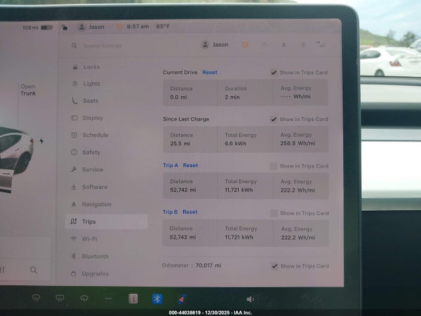Check Trip B Show in Trips Card
This screenshot has width=421, height=316.
pyautogui.click(x=274, y=213)
